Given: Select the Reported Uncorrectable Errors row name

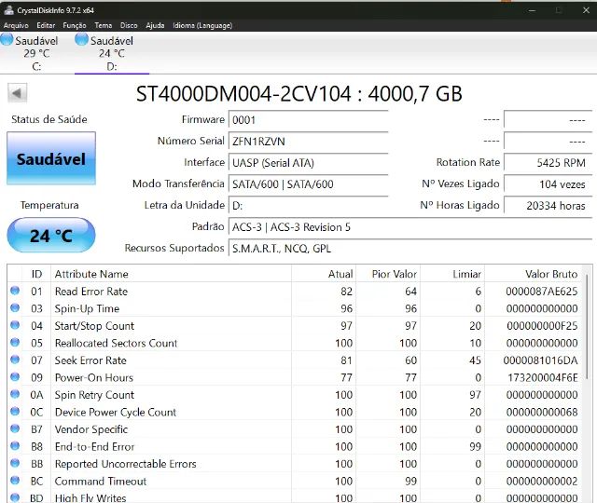Looking at the screenshot, I should (126, 464).
